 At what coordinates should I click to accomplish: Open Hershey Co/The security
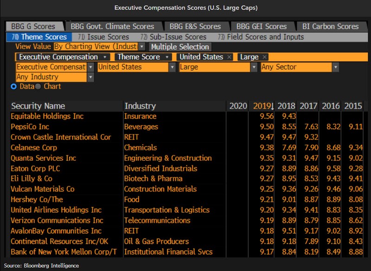37,199
